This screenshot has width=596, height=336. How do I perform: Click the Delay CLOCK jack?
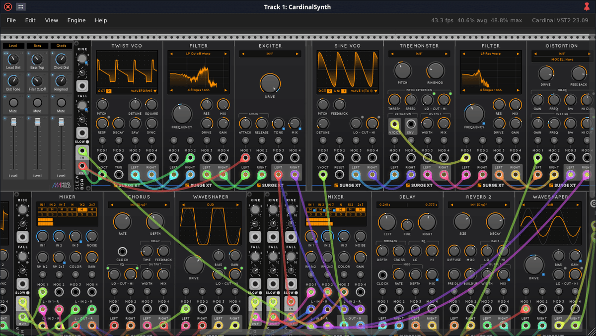tap(382, 275)
